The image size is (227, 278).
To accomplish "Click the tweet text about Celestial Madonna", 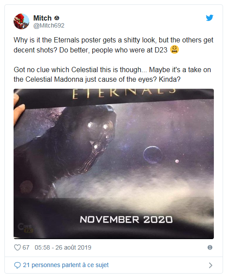I will coord(112,74).
